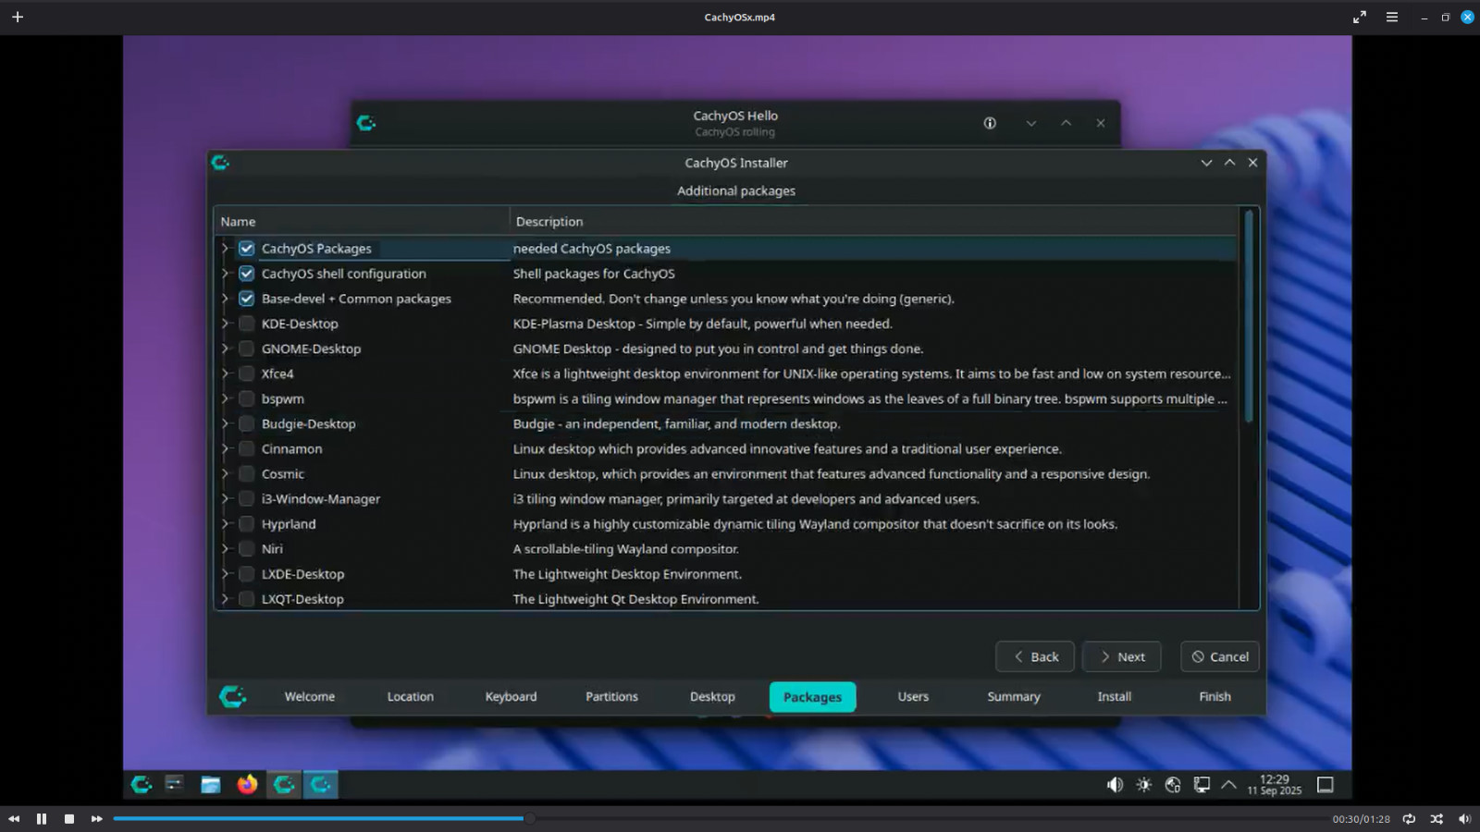Click the show desktop taskbar button
Image resolution: width=1480 pixels, height=832 pixels.
pos(1326,785)
